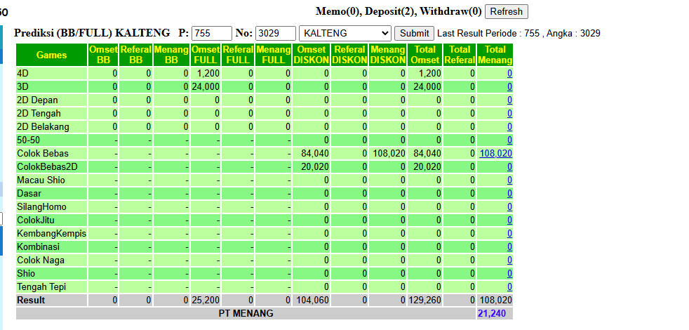
Task: Open ColokBebas2D total menang link
Action: coord(509,167)
